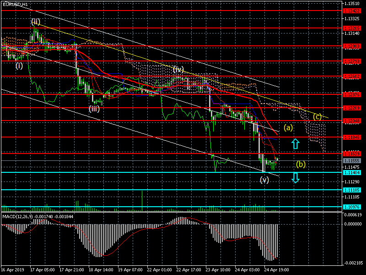Select the yellow (b) wave label
The height and width of the screenshot is (275, 366).
coord(301,165)
